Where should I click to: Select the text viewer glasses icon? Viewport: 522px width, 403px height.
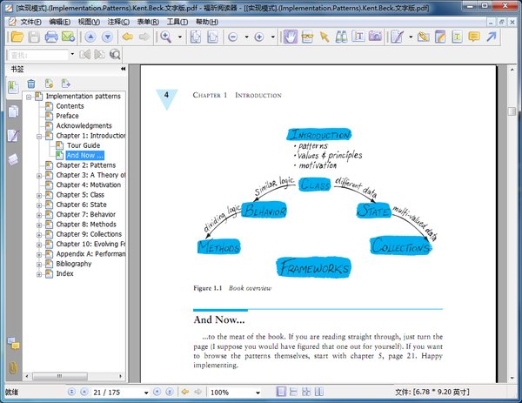[x=307, y=37]
